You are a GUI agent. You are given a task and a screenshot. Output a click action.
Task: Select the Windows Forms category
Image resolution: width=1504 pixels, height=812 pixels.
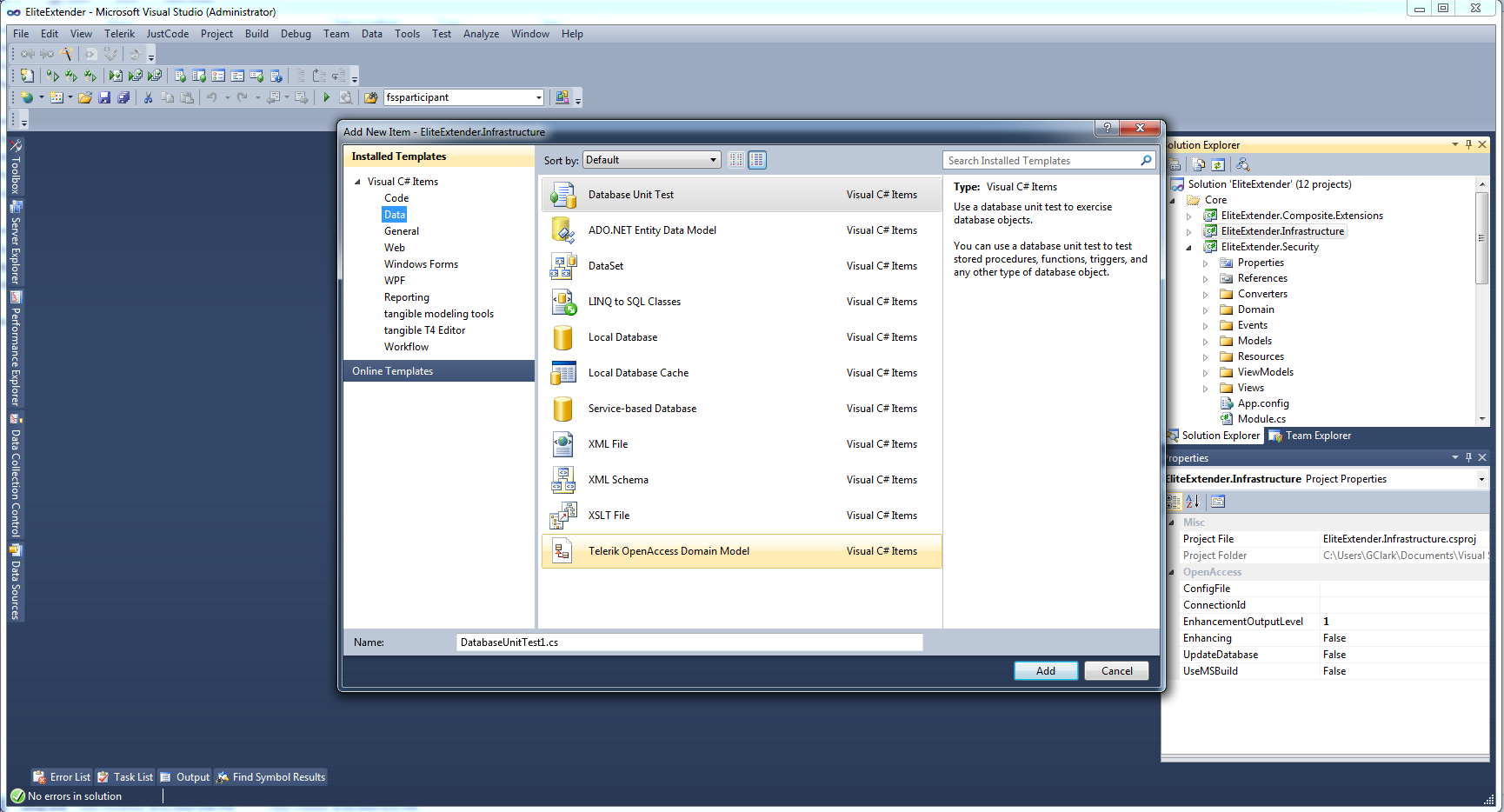[421, 264]
